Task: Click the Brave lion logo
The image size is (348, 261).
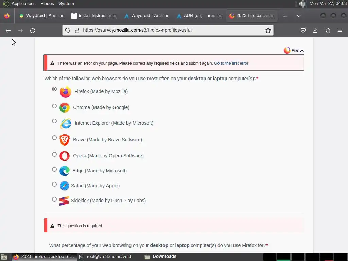Action: point(65,140)
